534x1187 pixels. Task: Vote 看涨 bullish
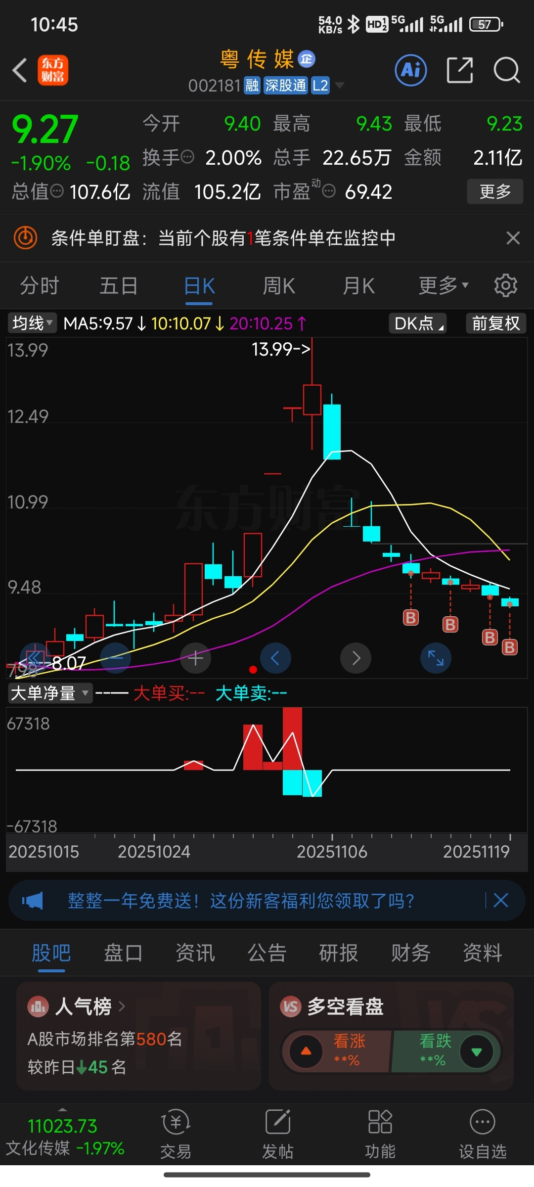[337, 1050]
